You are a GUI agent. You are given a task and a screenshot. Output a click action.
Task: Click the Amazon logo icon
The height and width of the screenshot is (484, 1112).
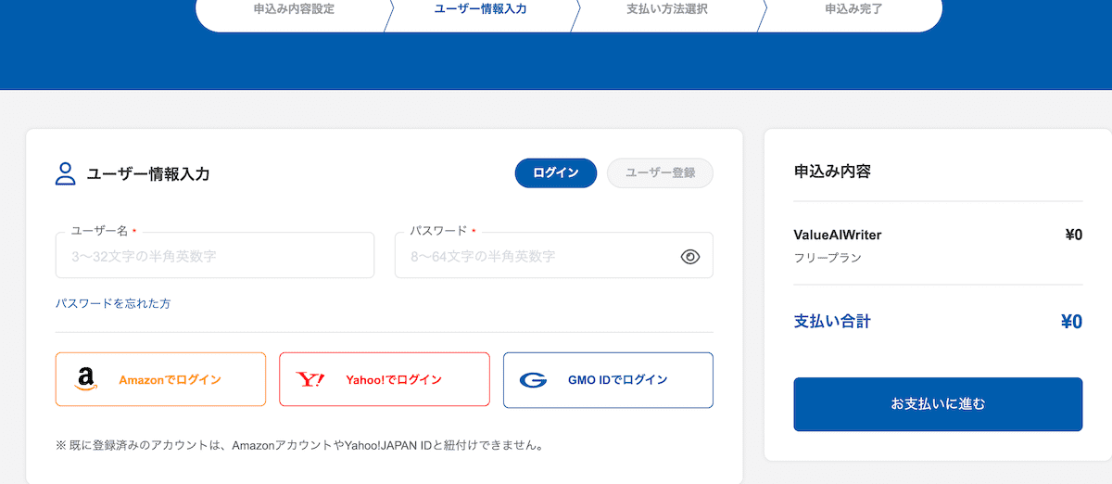[x=86, y=379]
